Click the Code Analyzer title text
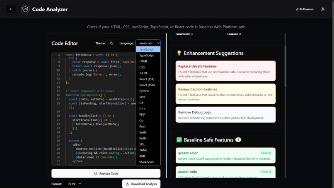The width and height of the screenshot is (334, 188). (x=50, y=10)
